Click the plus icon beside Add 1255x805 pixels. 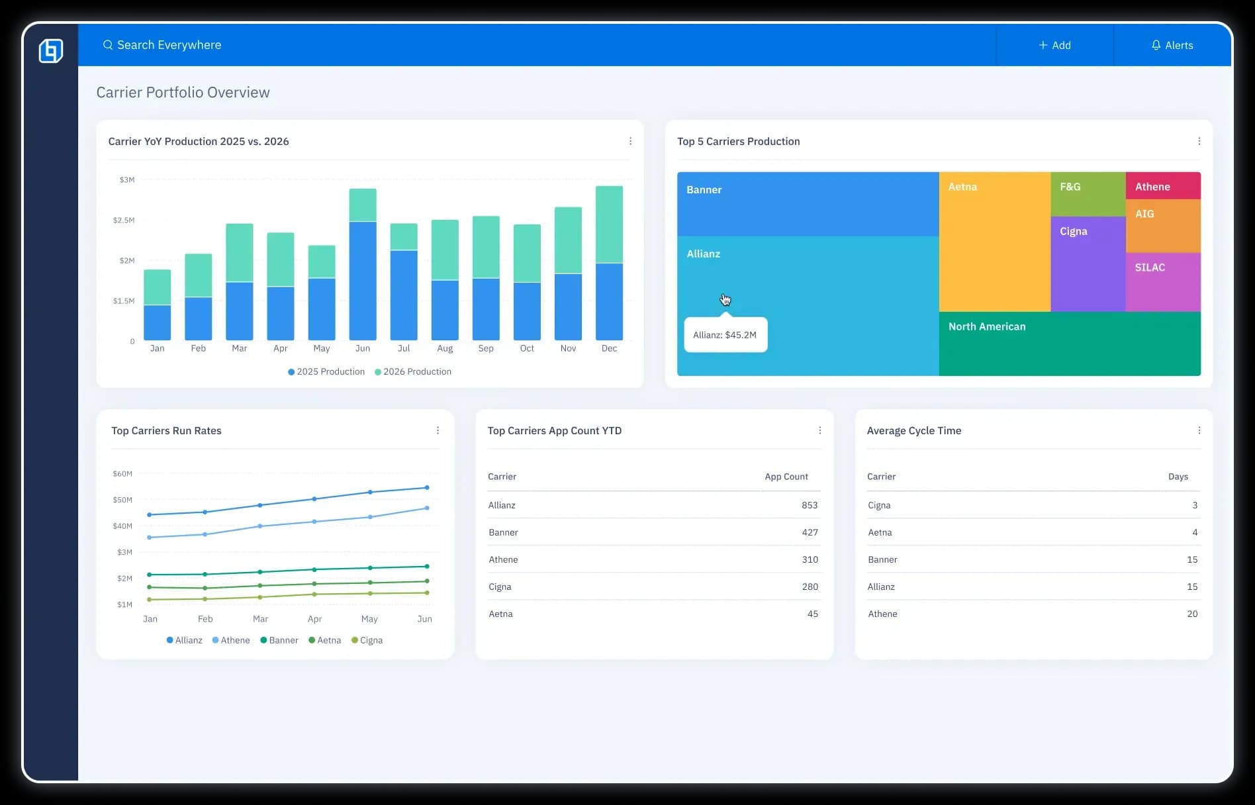click(x=1043, y=45)
